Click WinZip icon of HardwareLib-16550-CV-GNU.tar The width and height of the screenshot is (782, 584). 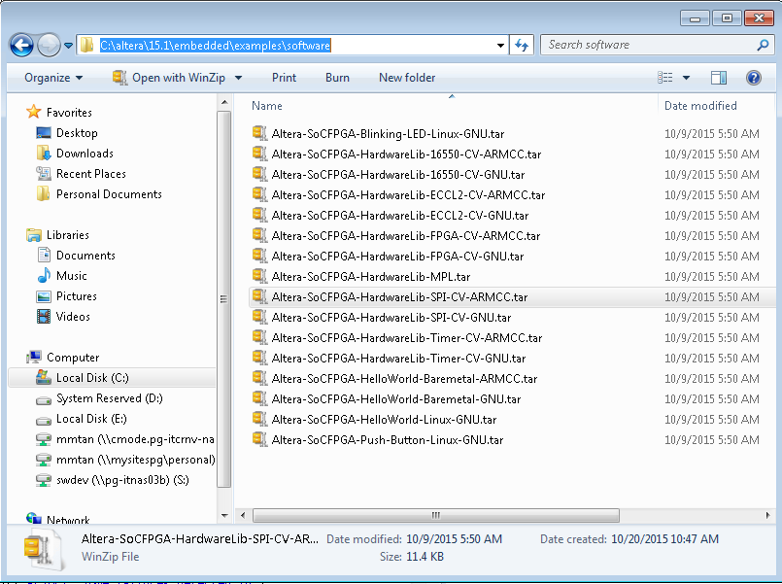point(259,174)
